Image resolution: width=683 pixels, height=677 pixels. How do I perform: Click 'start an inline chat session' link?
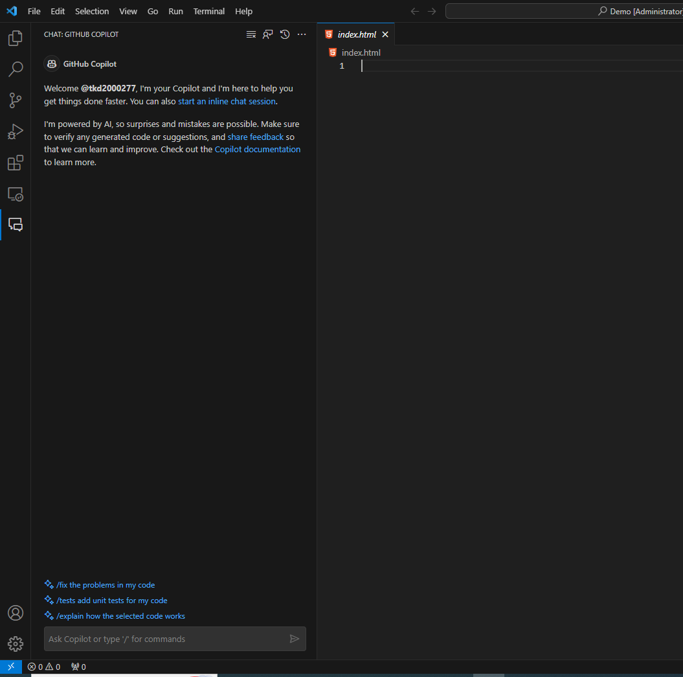click(227, 102)
